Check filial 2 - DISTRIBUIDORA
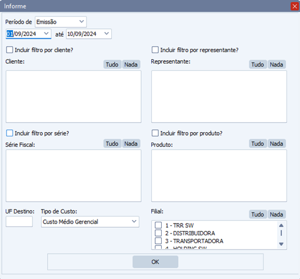The height and width of the screenshot is (279, 300). click(158, 233)
